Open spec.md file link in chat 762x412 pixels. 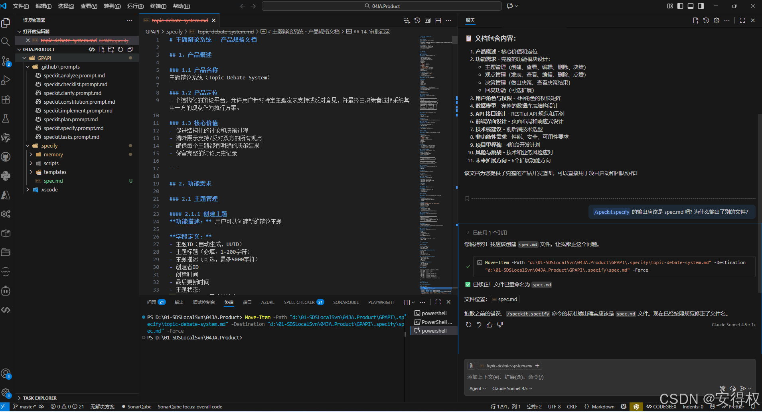coord(505,299)
